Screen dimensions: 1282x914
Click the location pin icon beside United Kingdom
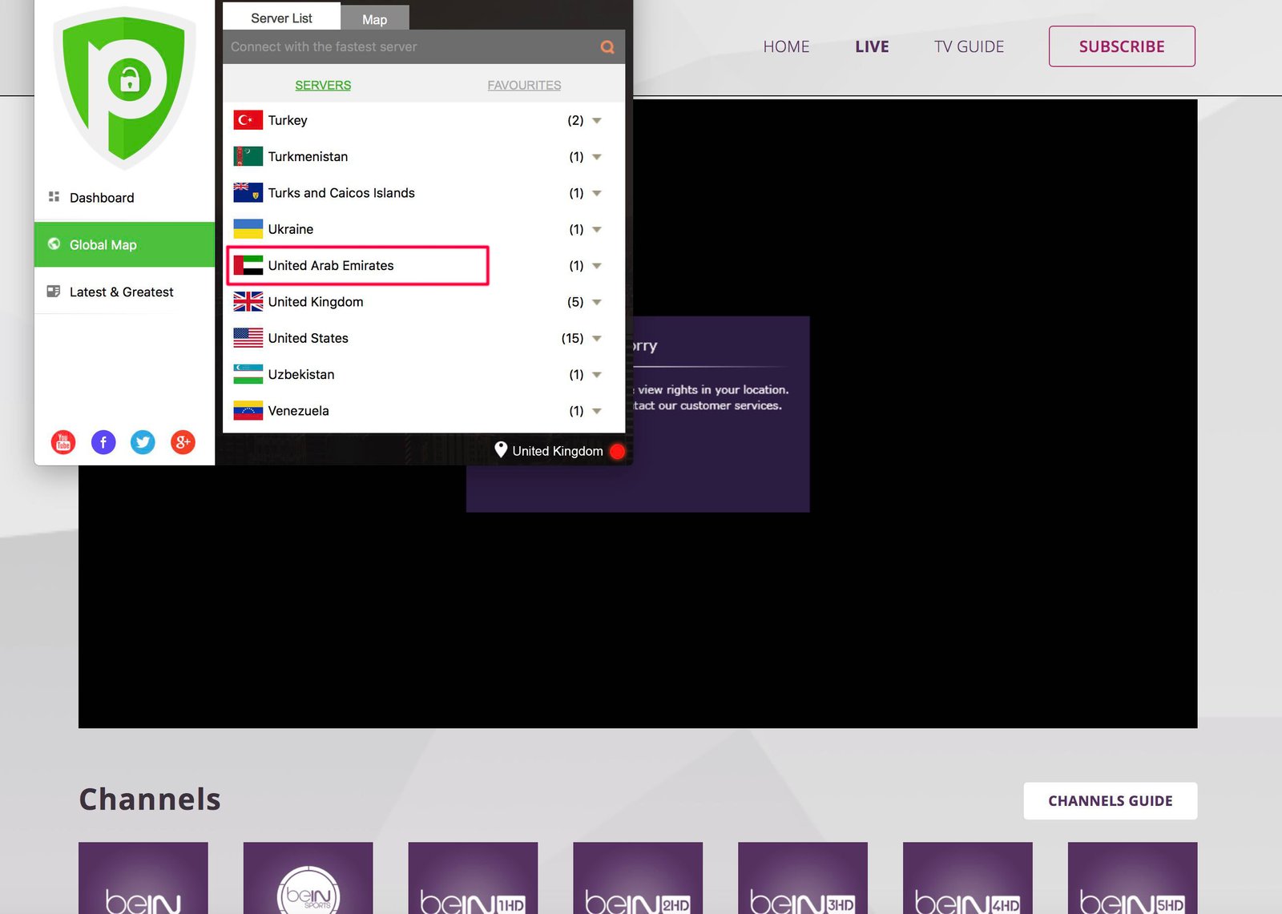pos(501,449)
